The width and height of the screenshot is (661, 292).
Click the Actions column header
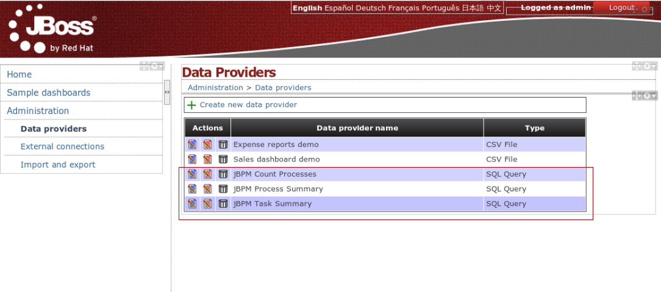coord(207,128)
